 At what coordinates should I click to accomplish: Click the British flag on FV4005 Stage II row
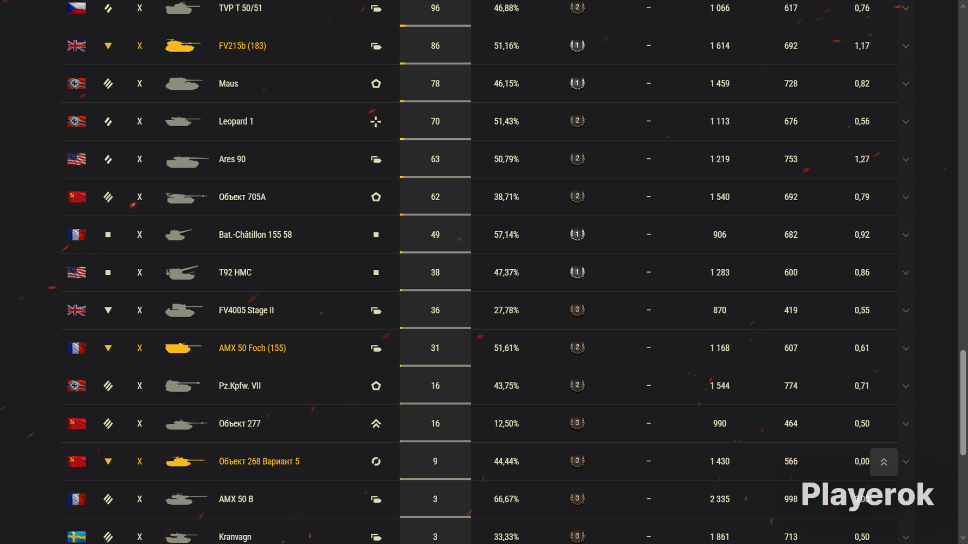pos(77,310)
